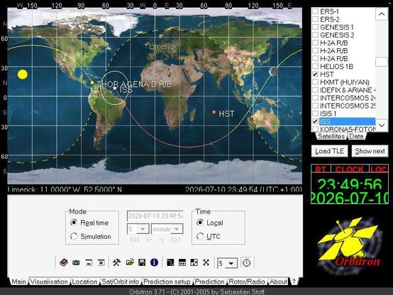Click the close window toolbar icon
393x295 pixels.
(101, 262)
